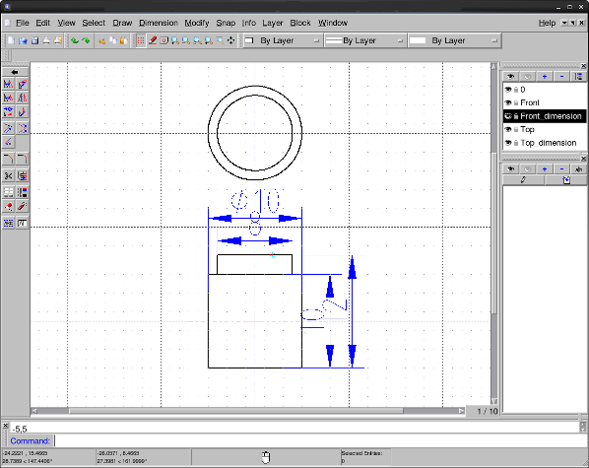Toggle visibility of Front_dimension layer
Viewport: 589px width, 468px height.
coord(508,116)
